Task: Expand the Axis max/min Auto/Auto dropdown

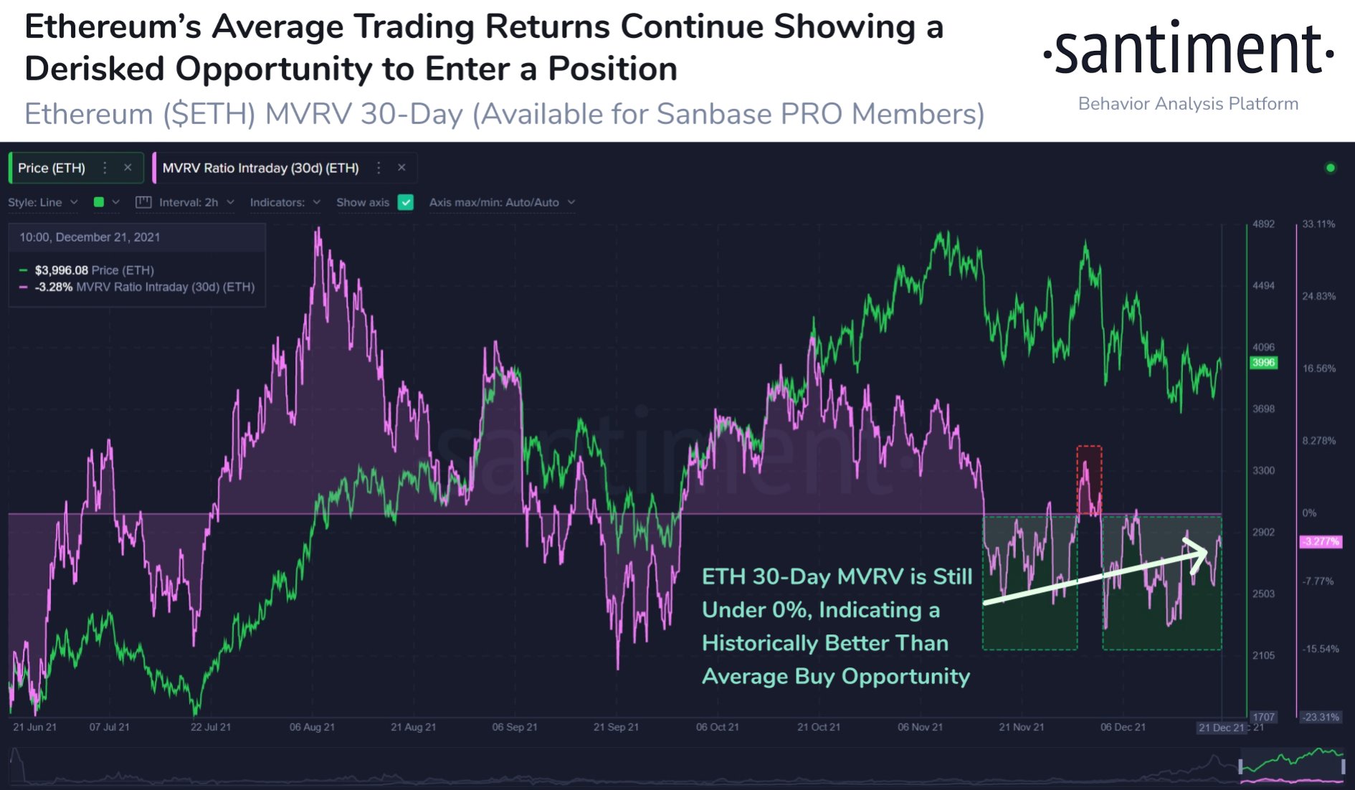Action: coord(502,202)
